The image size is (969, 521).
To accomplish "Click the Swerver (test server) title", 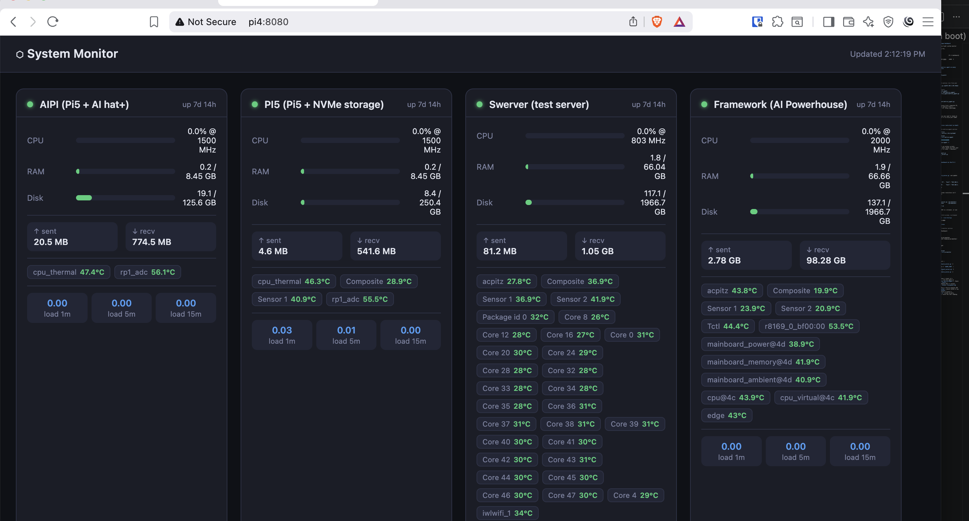I will [539, 105].
